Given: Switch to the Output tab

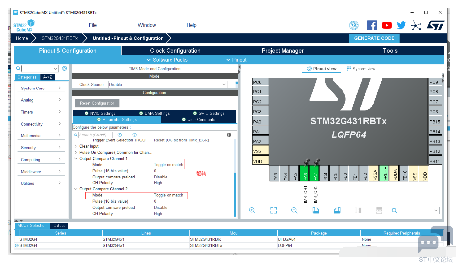Looking at the screenshot, I should click(59, 225).
